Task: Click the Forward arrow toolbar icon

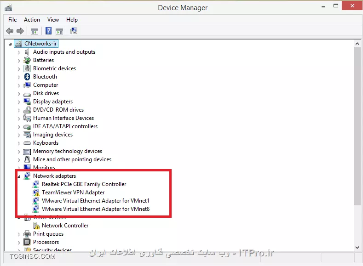Action: (x=20, y=31)
